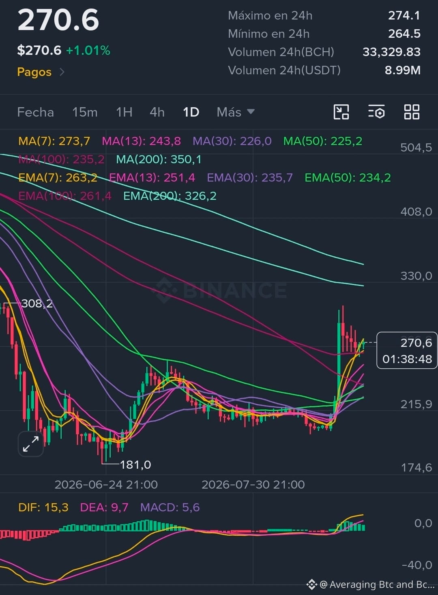Image resolution: width=438 pixels, height=595 pixels.
Task: Tap the EMA(7): 263,2 label
Action: coord(58,177)
